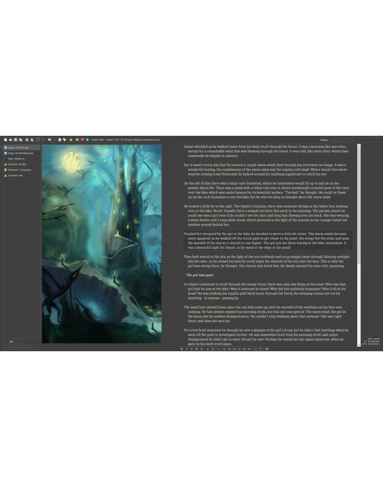Click the New document icon
The height and width of the screenshot is (487, 383).
pyautogui.click(x=5, y=140)
